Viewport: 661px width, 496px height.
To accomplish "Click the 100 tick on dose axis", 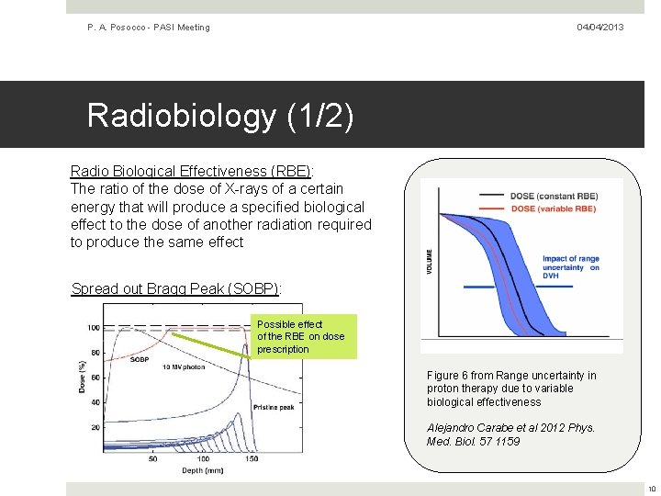I will 94,328.
